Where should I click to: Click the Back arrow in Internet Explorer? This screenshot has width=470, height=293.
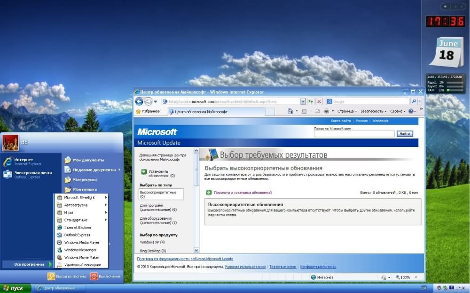point(139,101)
